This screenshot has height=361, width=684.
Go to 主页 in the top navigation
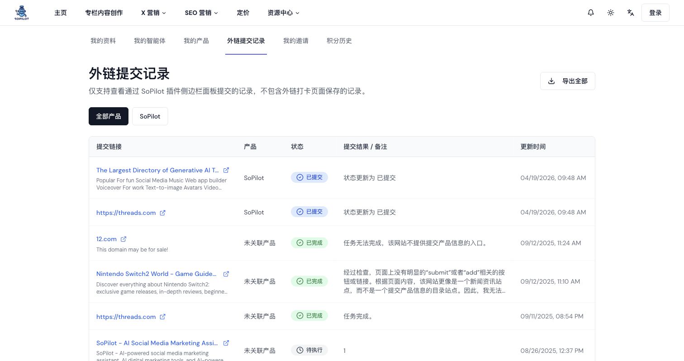point(61,13)
